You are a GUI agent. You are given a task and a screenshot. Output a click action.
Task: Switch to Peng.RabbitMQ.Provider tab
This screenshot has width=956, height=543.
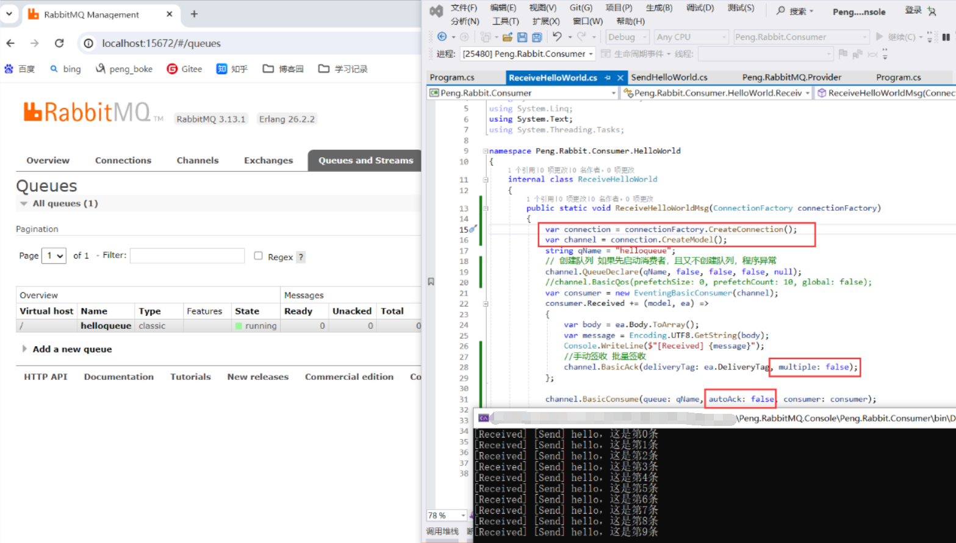792,77
